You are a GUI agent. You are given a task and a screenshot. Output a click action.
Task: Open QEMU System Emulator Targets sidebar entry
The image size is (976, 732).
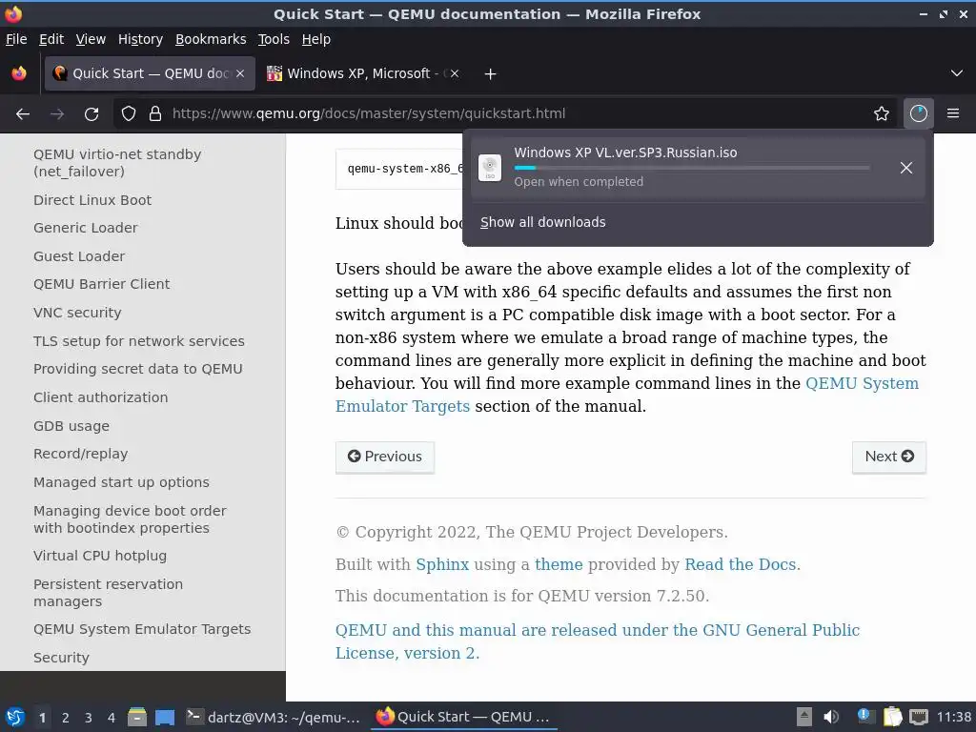tap(142, 629)
